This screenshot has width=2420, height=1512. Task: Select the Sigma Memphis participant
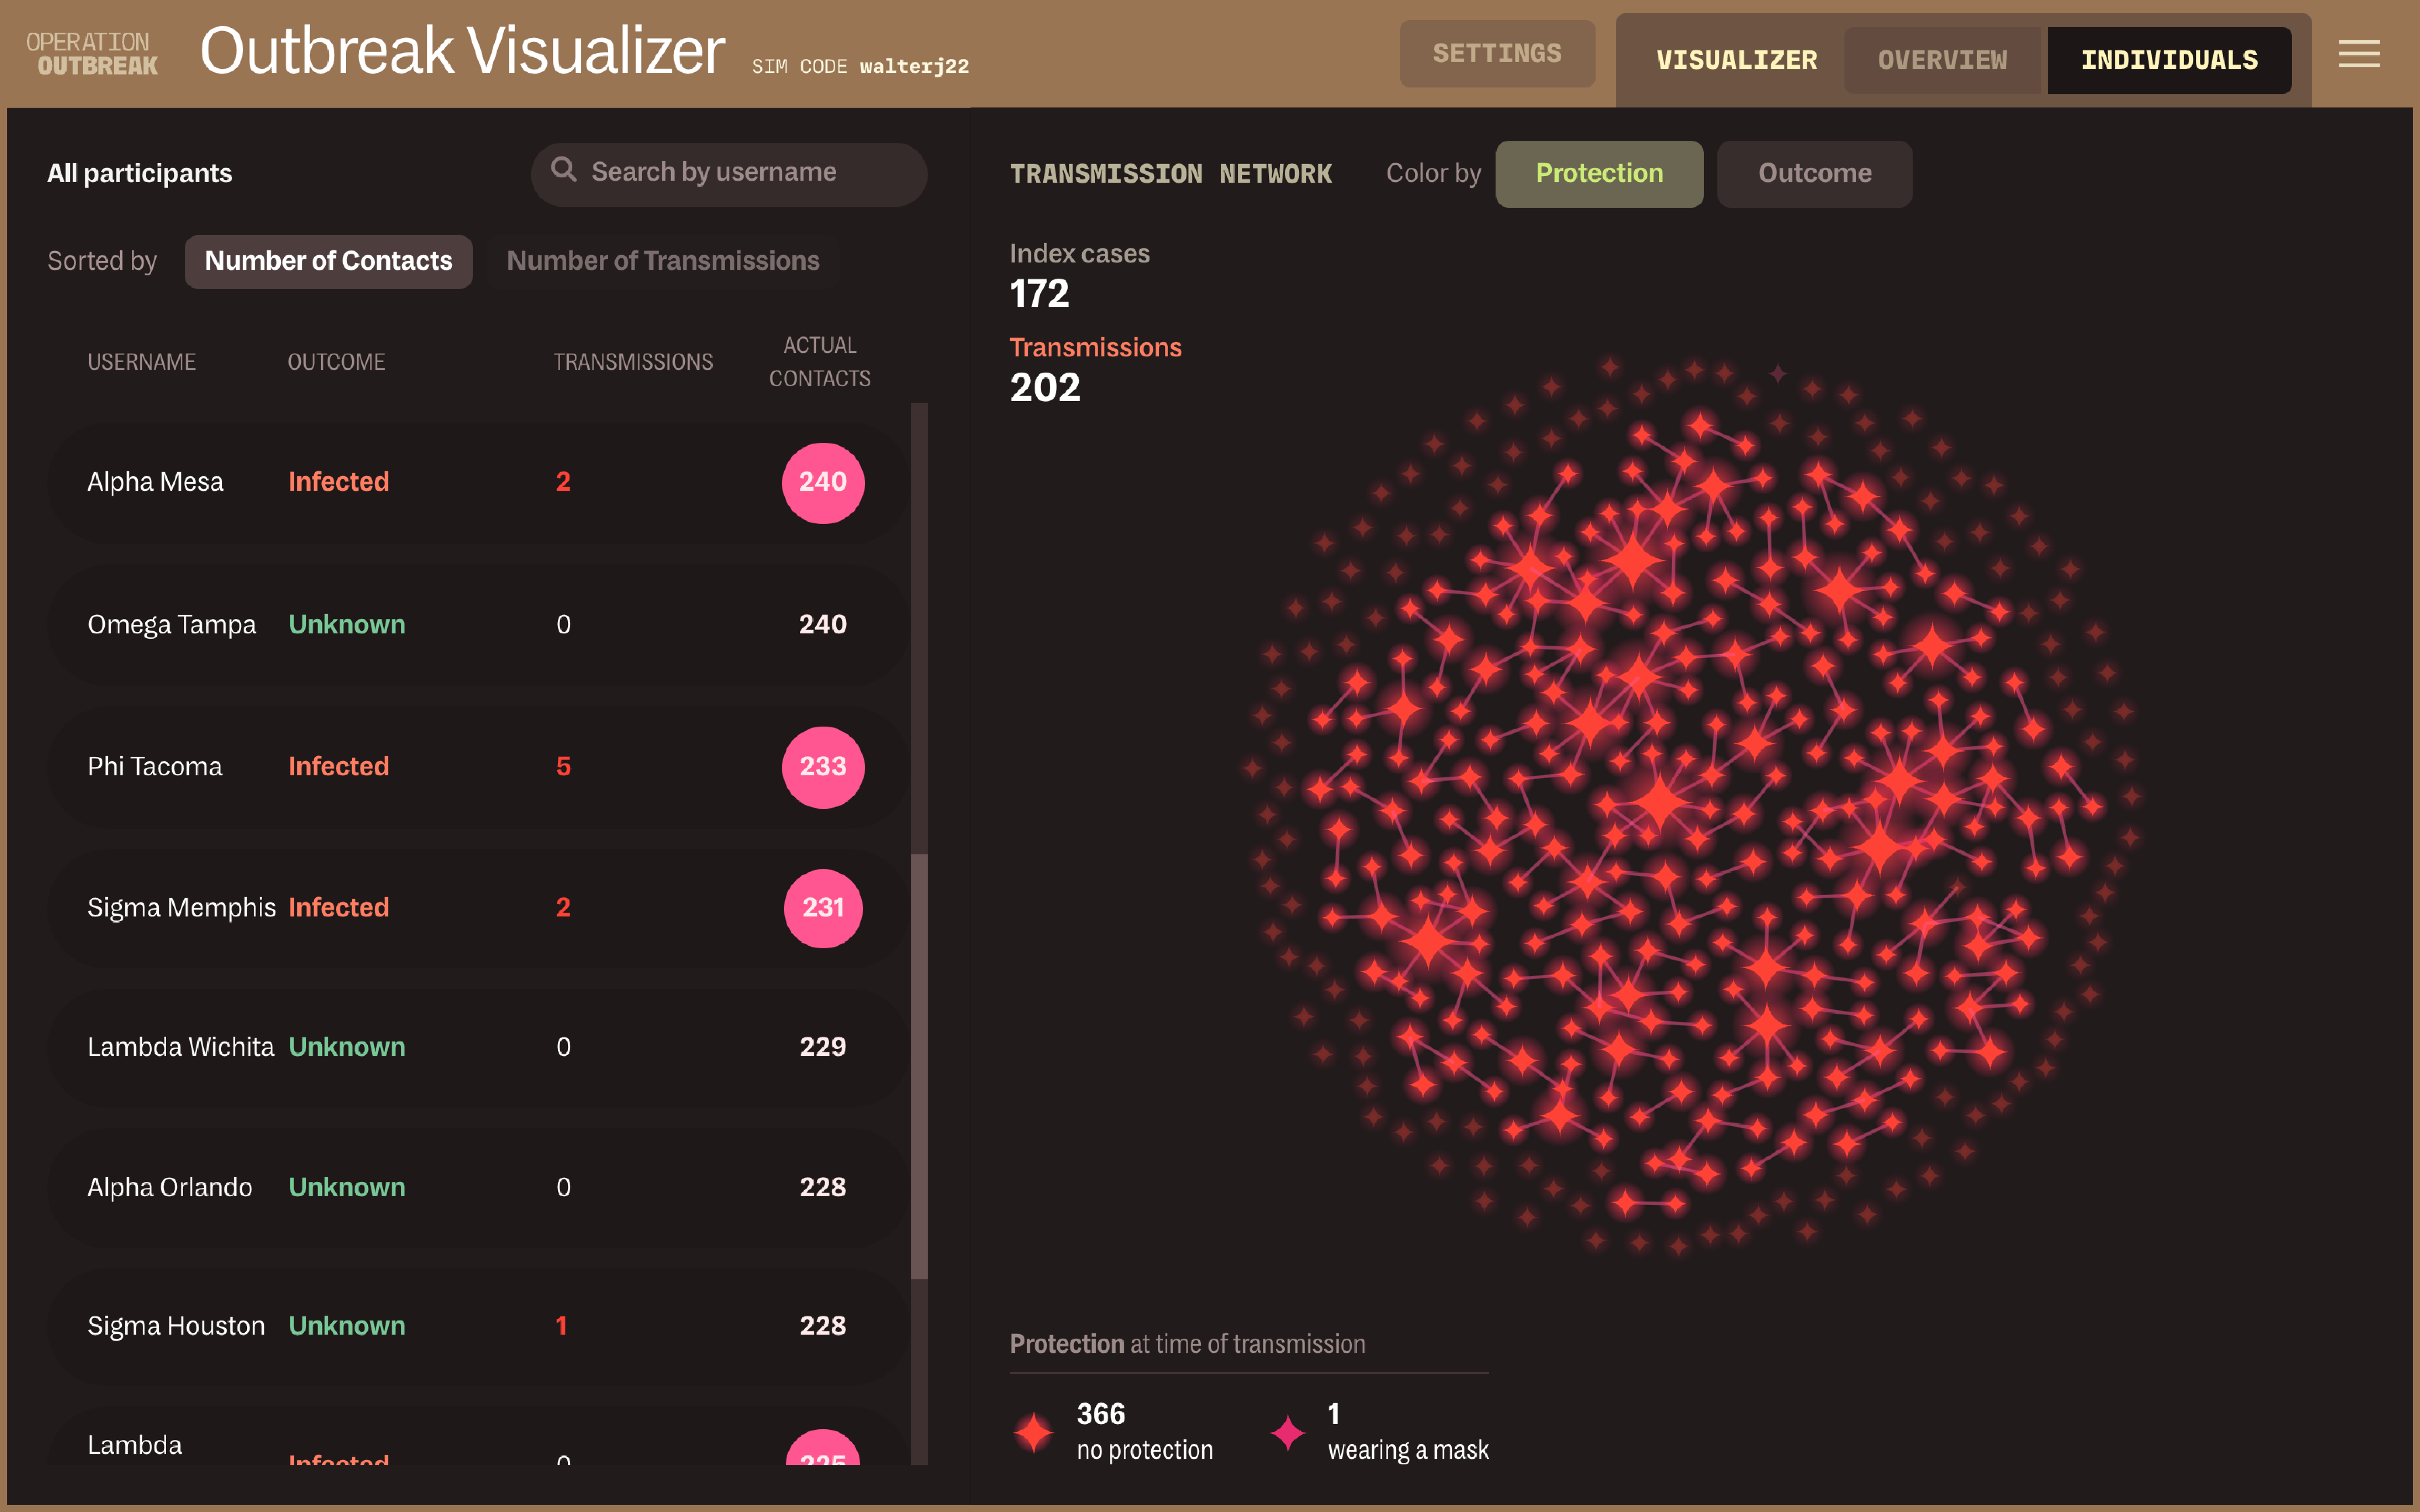479,908
